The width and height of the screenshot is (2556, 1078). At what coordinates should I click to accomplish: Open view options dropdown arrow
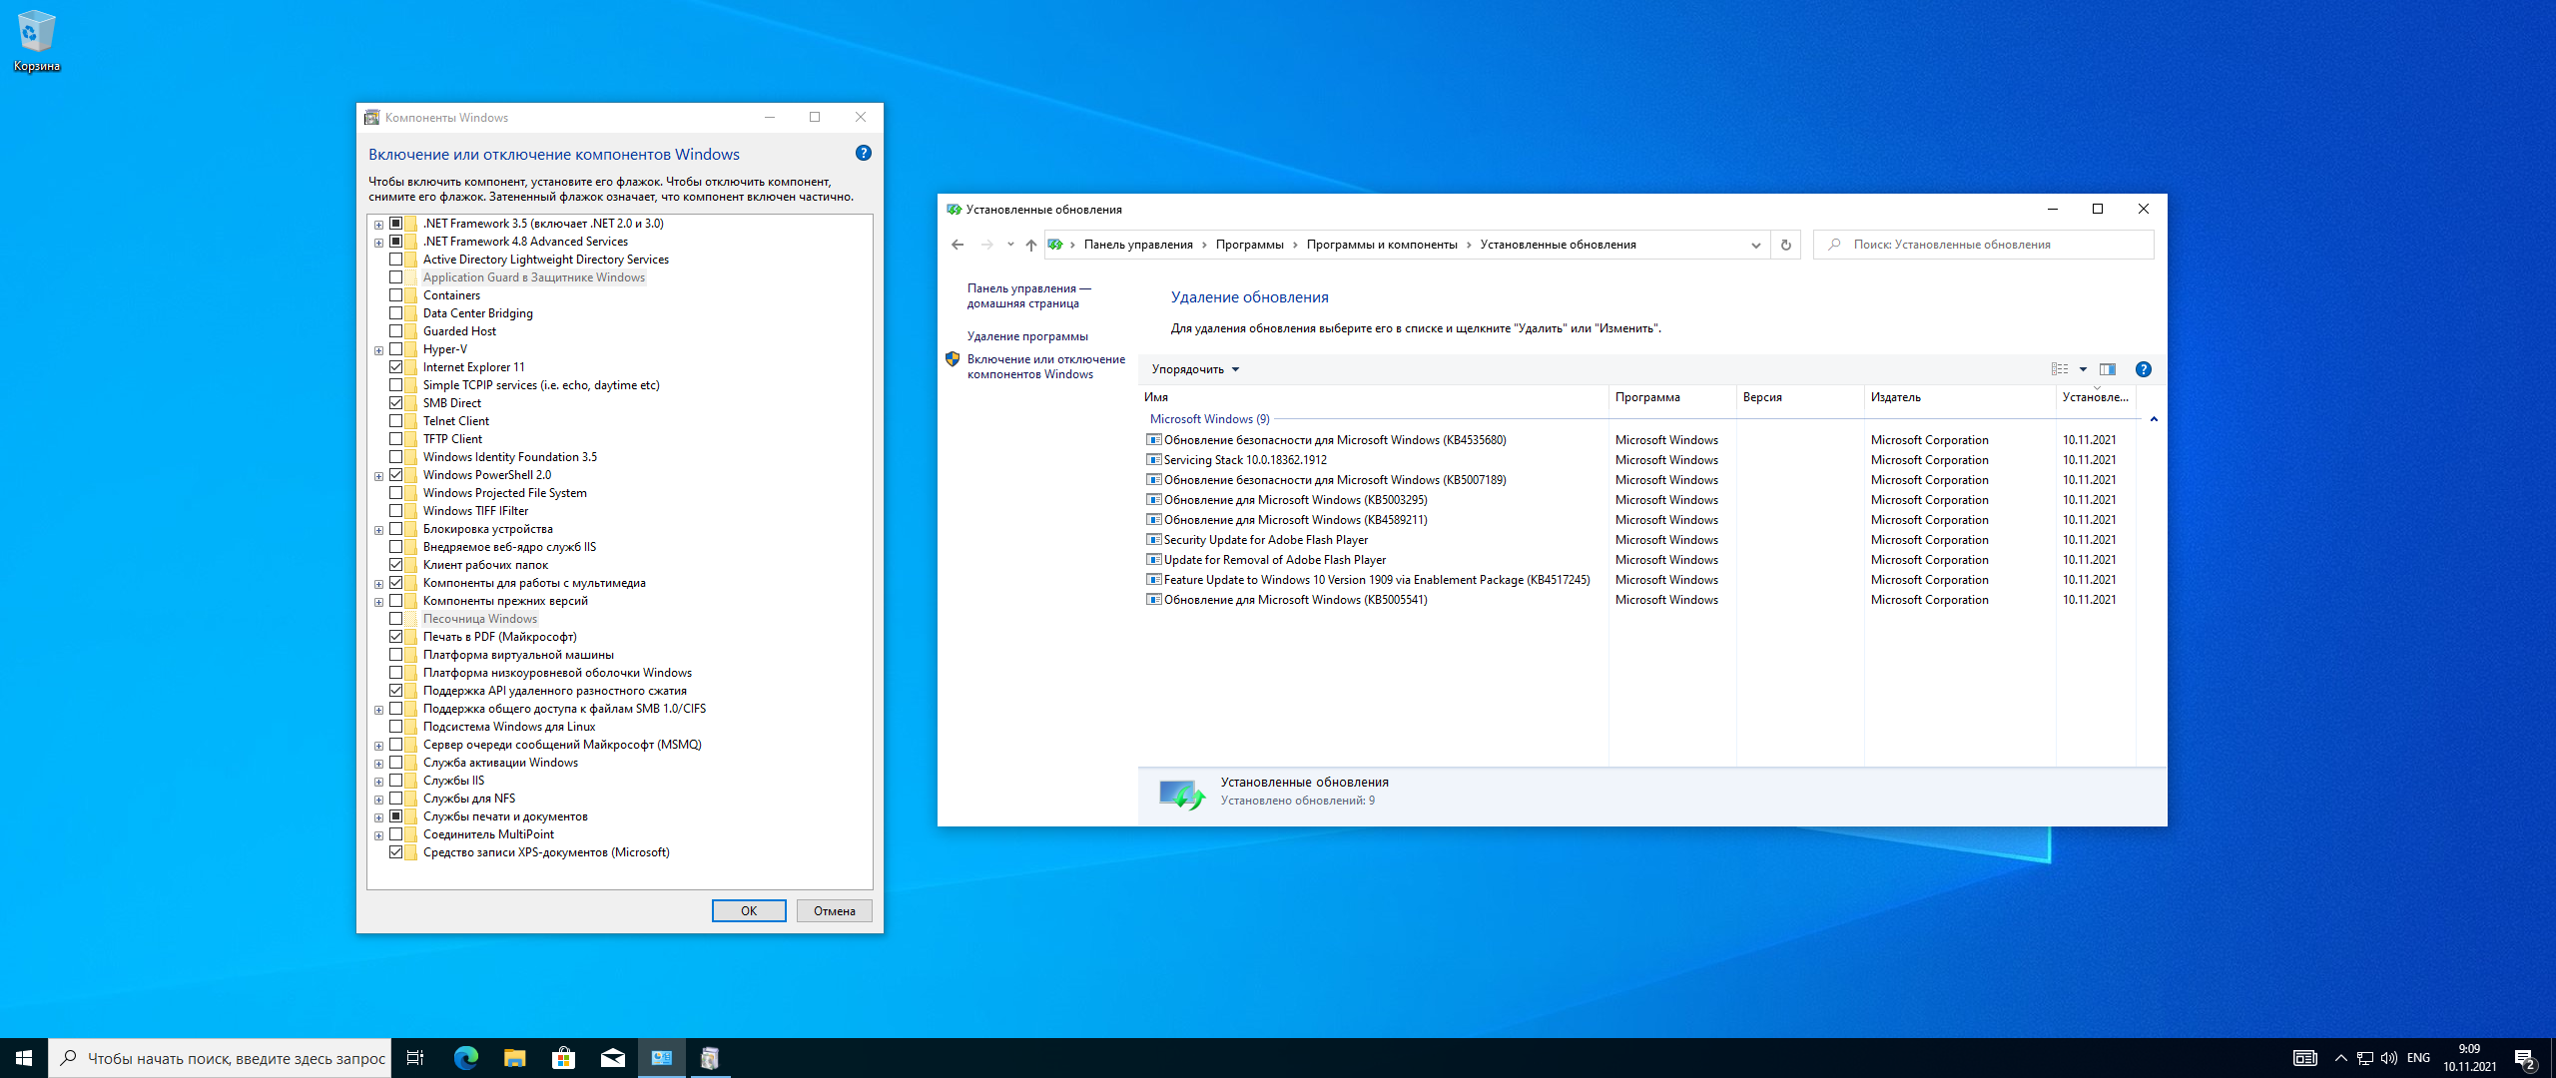point(2083,369)
